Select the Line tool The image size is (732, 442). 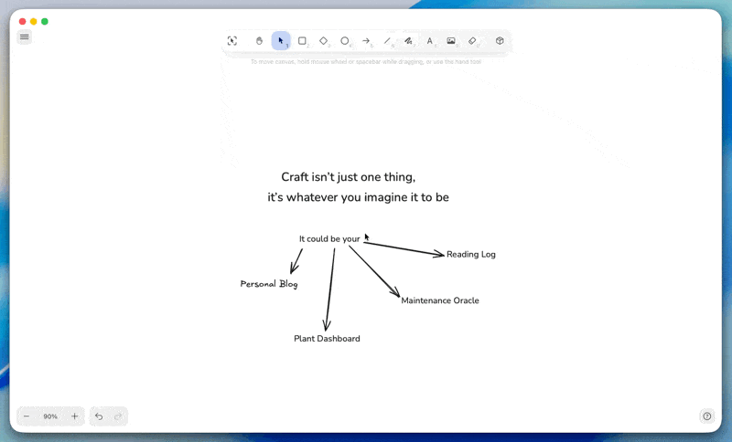tap(387, 41)
